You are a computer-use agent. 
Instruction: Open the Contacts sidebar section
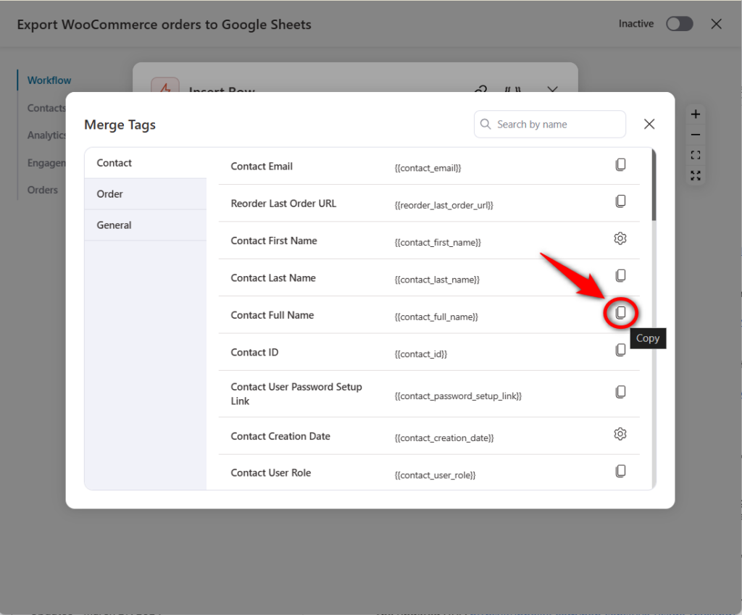(x=46, y=108)
